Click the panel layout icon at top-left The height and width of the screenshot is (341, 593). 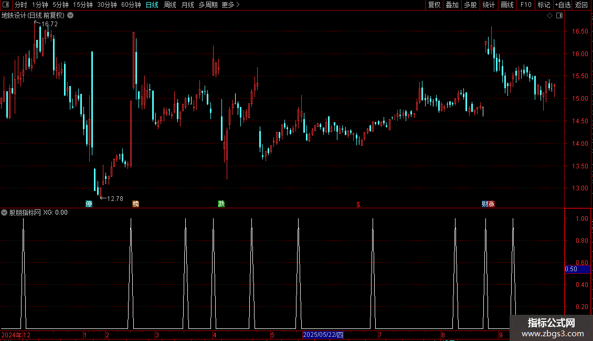pos(6,5)
